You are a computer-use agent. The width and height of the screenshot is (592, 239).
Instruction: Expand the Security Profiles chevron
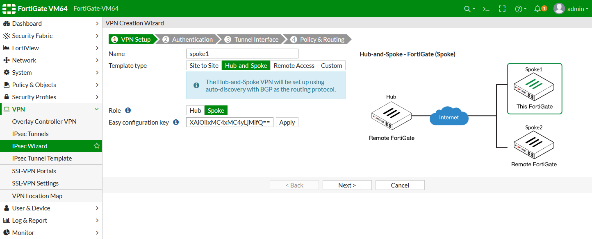click(97, 97)
